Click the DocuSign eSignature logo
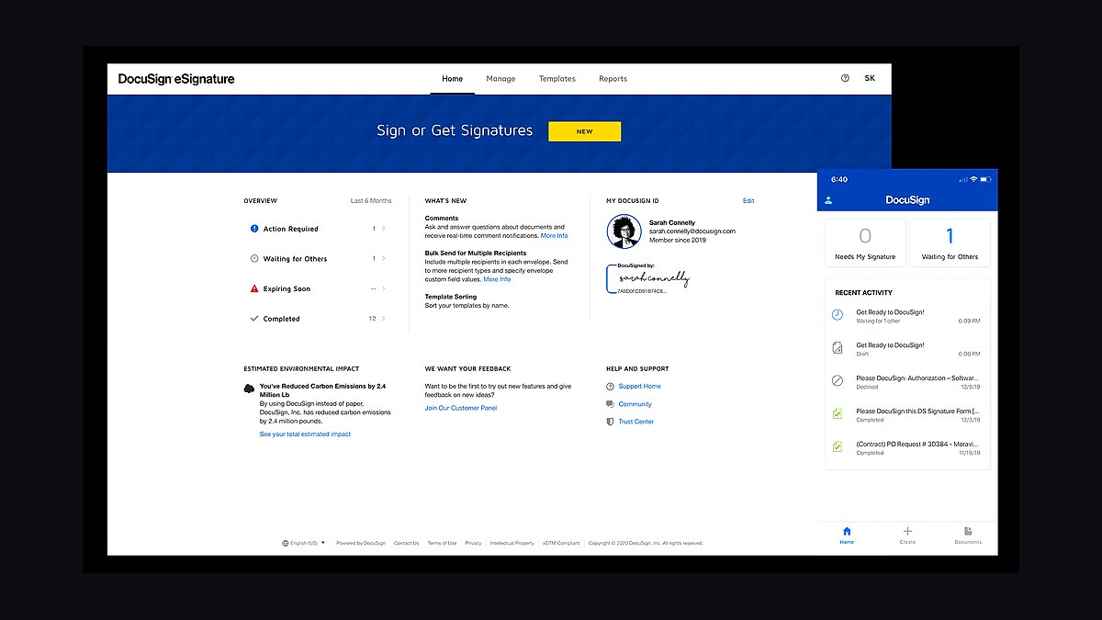Screen dimensions: 1102x620 (176, 79)
